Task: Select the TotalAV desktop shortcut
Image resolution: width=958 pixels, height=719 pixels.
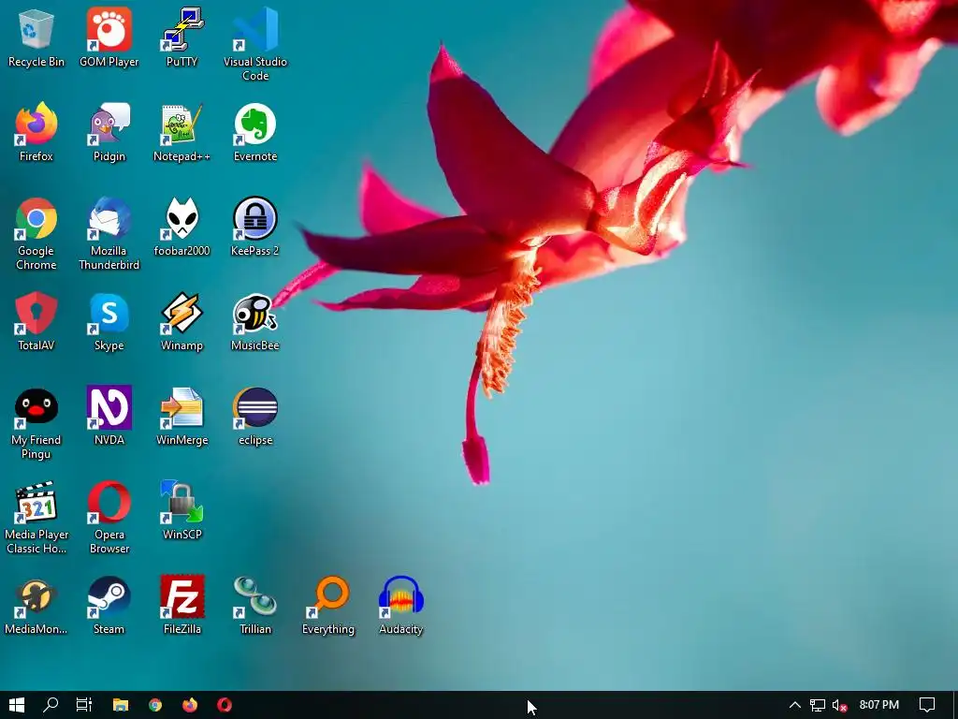Action: pos(36,321)
